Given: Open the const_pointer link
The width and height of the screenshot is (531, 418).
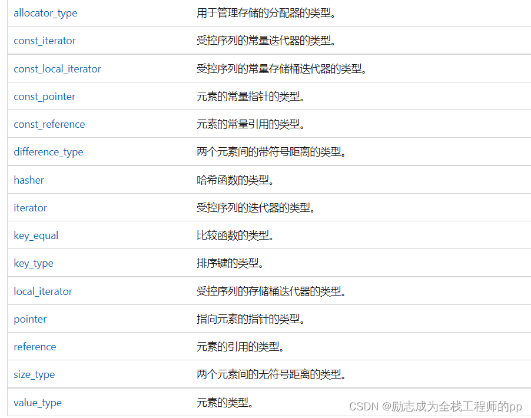Looking at the screenshot, I should [44, 97].
